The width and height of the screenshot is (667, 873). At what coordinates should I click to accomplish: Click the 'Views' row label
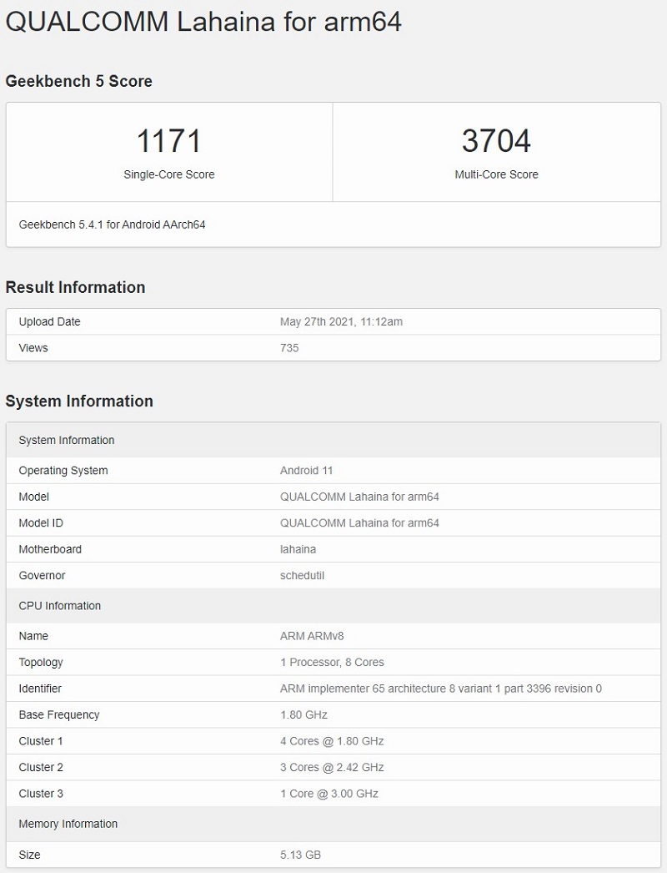coord(33,348)
